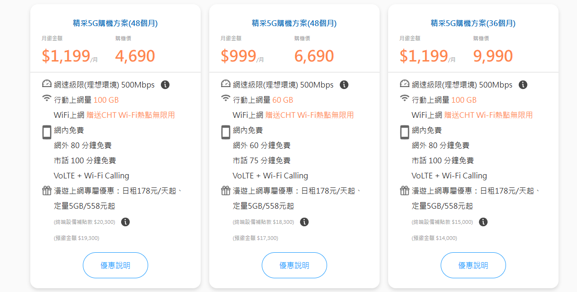Click gift icon in the $4,690 plan card
Viewport: 577px width, 292px height.
point(47,190)
